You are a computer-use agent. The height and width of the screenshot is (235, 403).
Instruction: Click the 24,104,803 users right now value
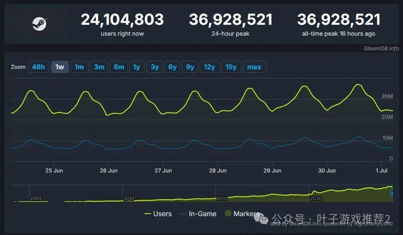(122, 20)
